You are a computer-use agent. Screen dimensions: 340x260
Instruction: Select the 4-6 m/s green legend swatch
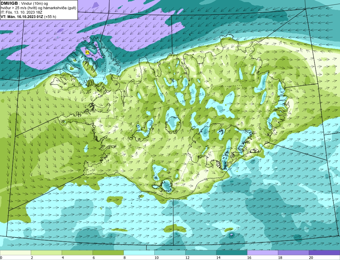coord(77,253)
